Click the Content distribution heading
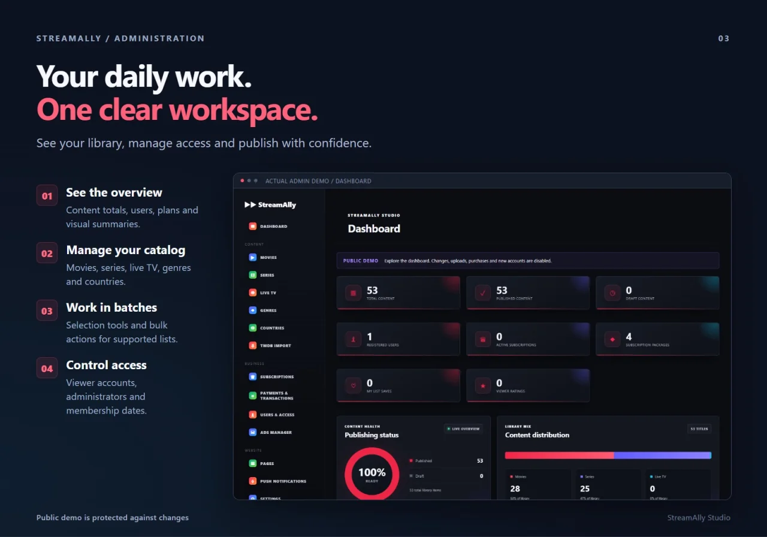 (x=537, y=435)
